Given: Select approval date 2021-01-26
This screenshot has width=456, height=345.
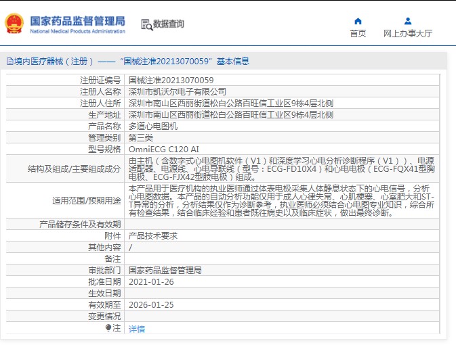Looking at the screenshot, I should click(x=151, y=281).
